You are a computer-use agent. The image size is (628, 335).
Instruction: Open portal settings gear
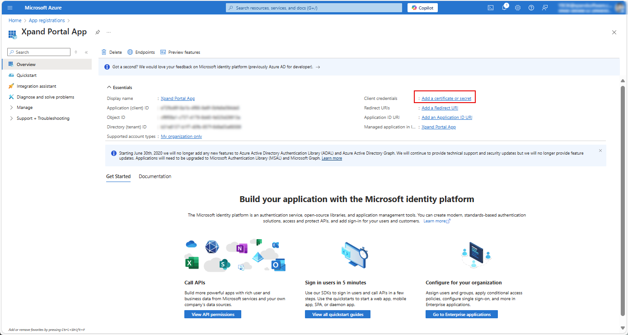518,8
